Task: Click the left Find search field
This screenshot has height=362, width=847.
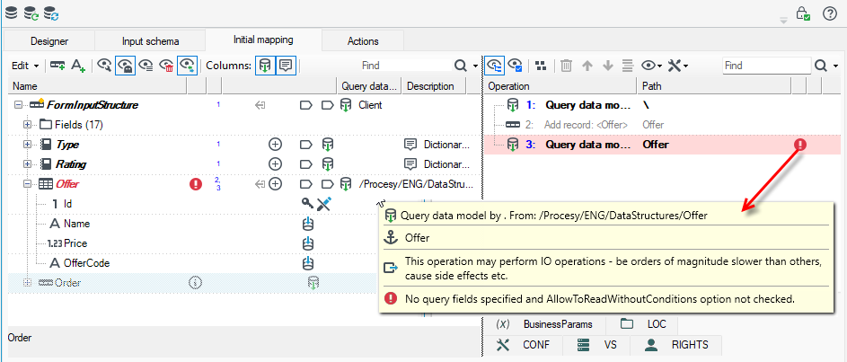Action: 406,66
